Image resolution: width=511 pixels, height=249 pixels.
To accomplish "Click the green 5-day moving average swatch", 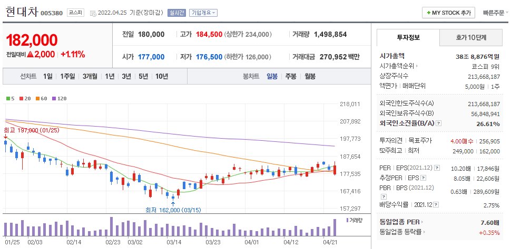I will click(x=8, y=98).
